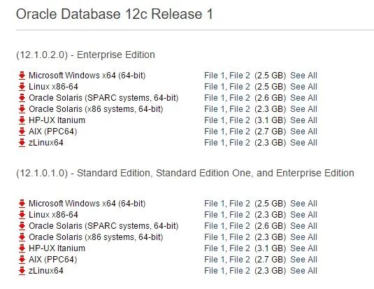
Task: Download File 2 for AIX (PPC64) 12.1.0.1.0
Action: pos(240,260)
